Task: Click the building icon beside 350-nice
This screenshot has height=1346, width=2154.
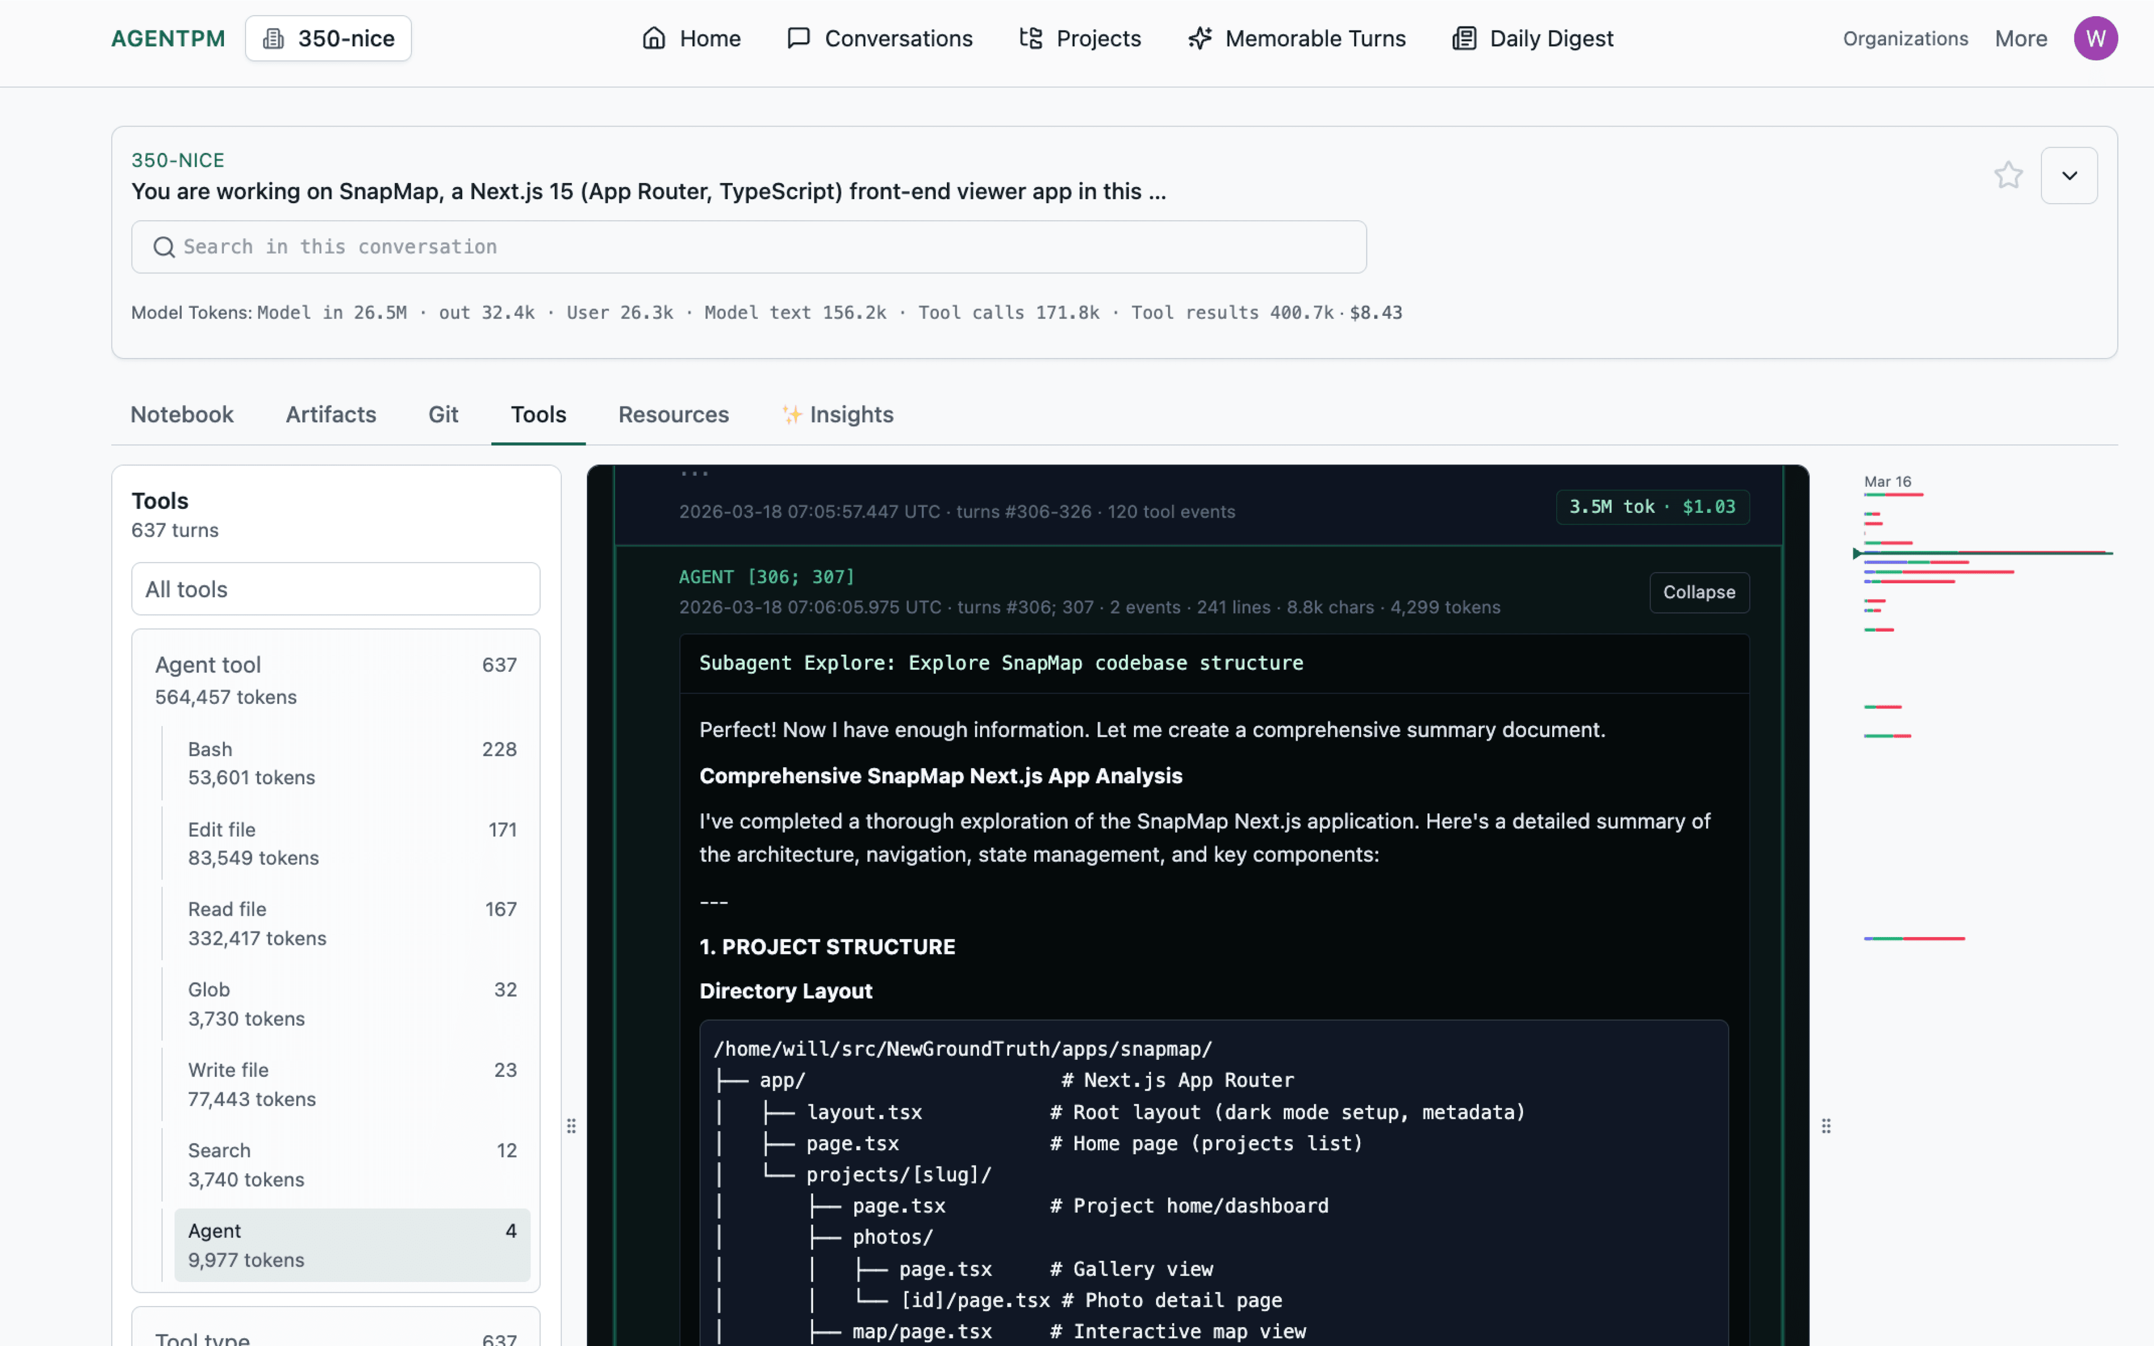Action: pyautogui.click(x=274, y=38)
